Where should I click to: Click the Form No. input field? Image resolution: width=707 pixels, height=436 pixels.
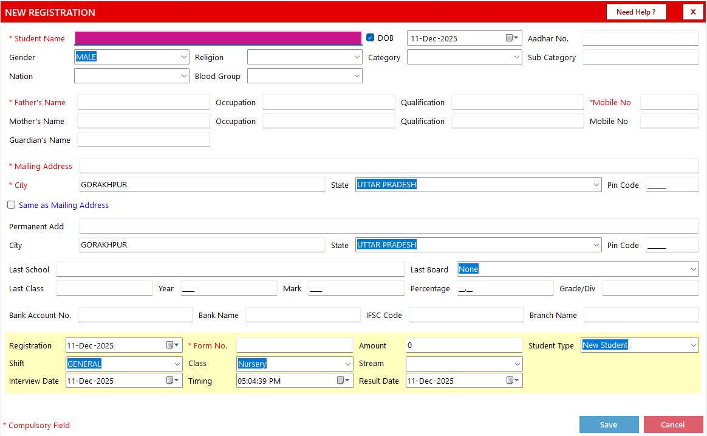click(295, 345)
